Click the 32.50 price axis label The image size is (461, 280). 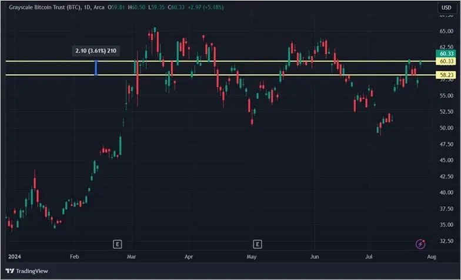[446, 241]
